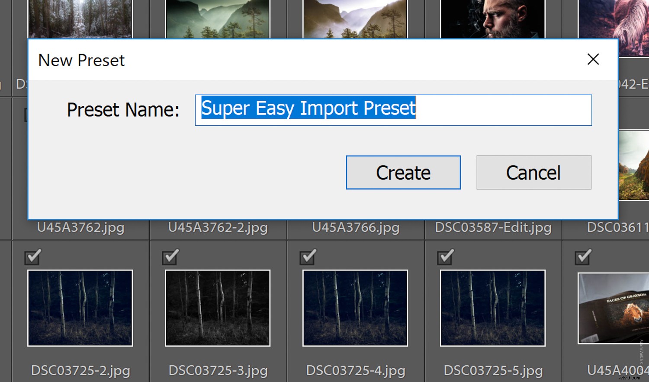The width and height of the screenshot is (649, 382).
Task: Select the DSC03725-3.jpg thumbnail
Action: coord(218,308)
